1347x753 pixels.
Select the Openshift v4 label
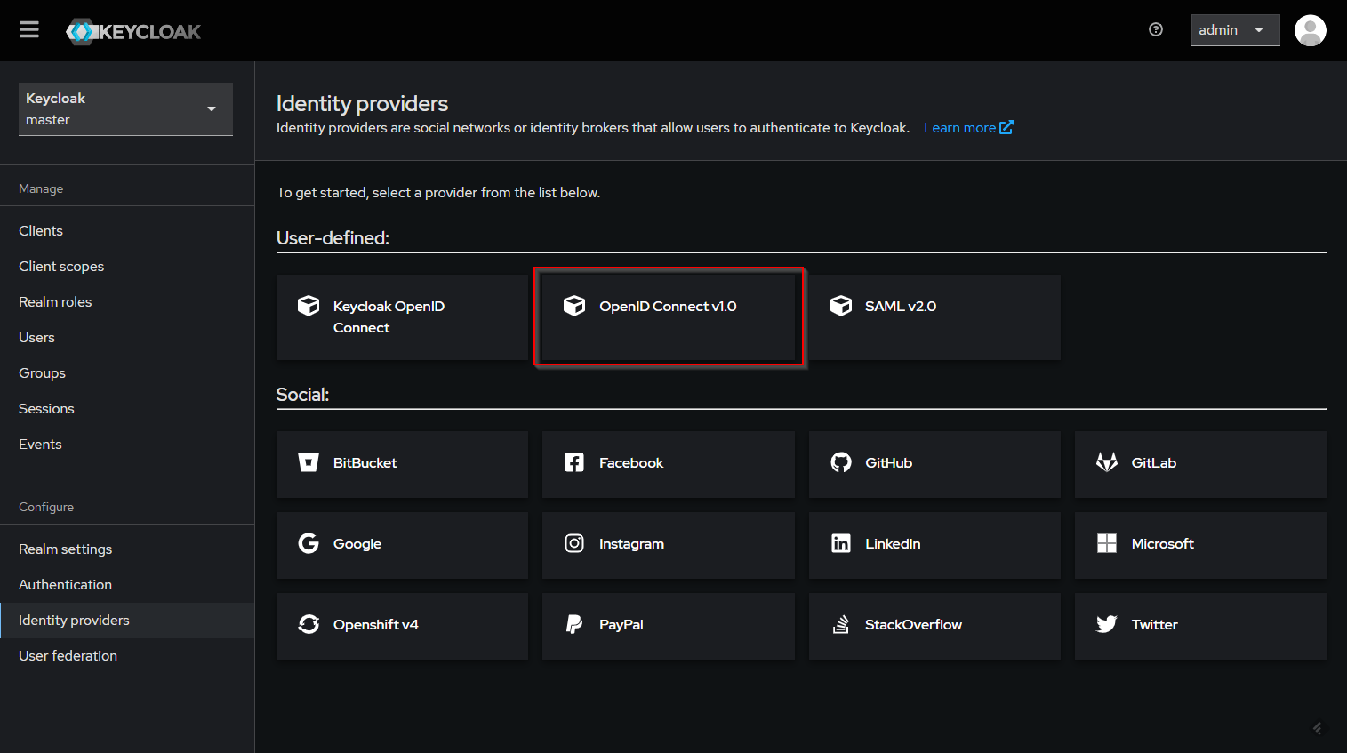click(375, 624)
